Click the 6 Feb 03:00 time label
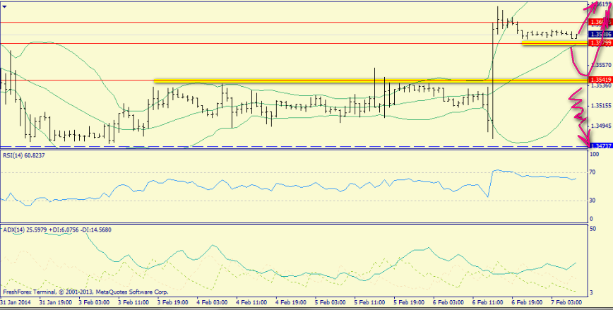The width and height of the screenshot is (613, 310). point(448,302)
